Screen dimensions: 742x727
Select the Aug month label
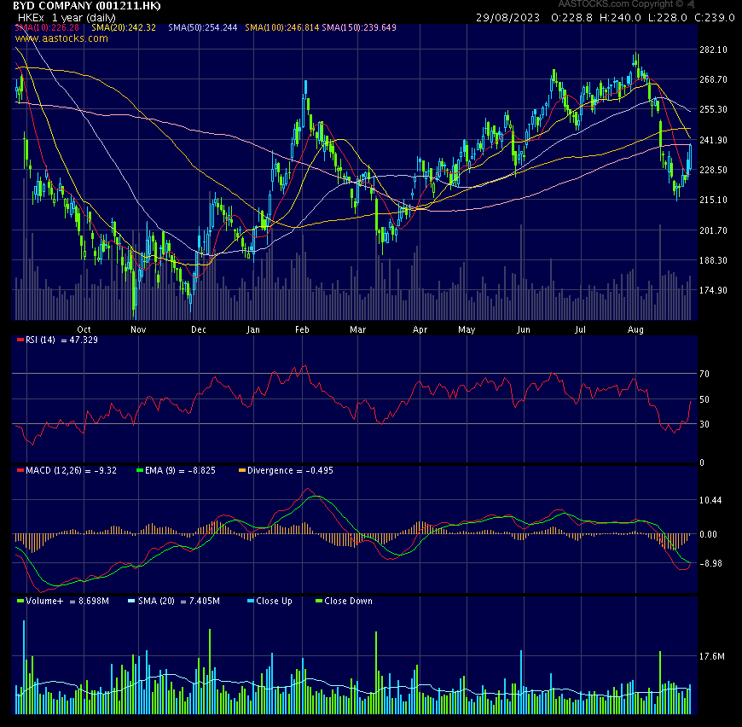(635, 329)
